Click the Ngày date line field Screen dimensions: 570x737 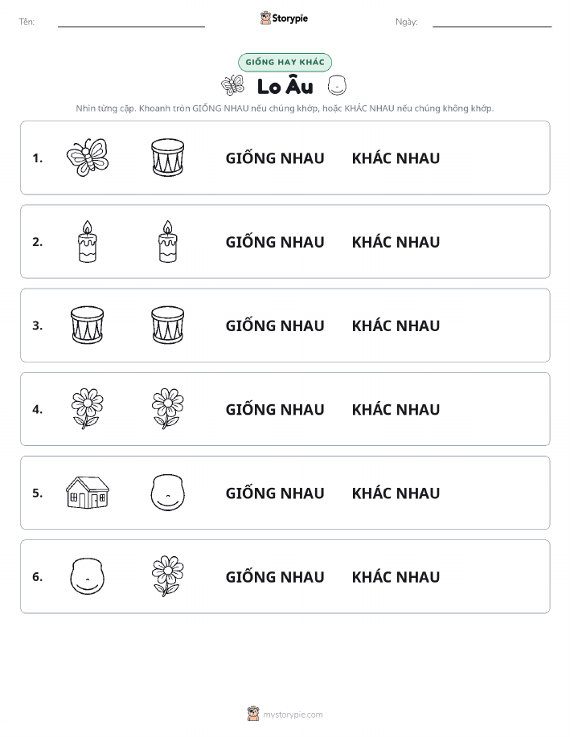(492, 22)
